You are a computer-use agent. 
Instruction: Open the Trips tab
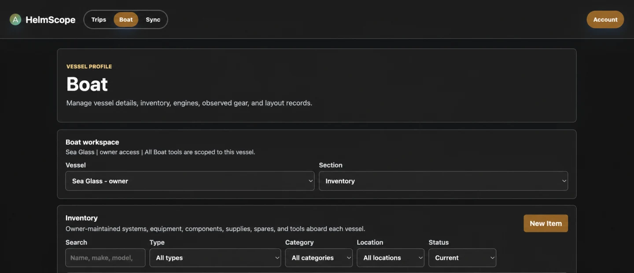pos(99,19)
